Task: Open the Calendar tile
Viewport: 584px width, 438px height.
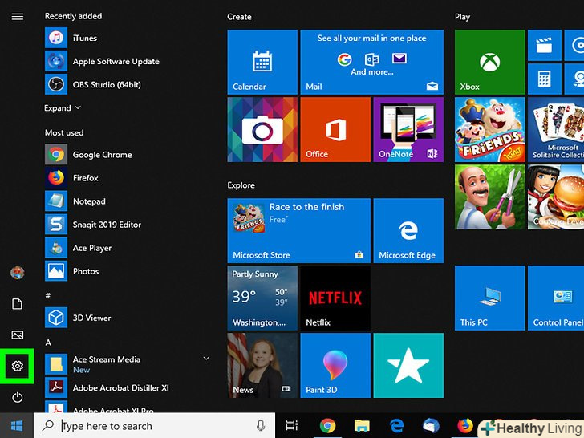Action: point(262,62)
